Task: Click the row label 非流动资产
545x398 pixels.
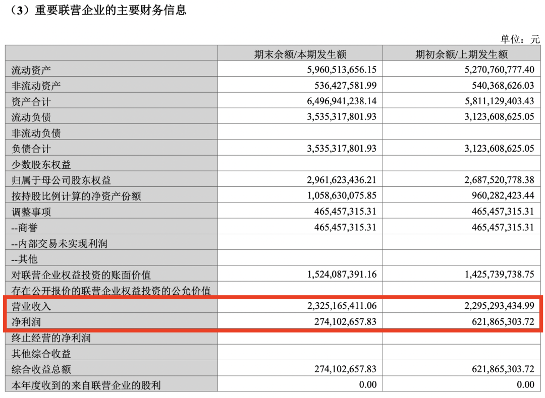Action: 36,86
